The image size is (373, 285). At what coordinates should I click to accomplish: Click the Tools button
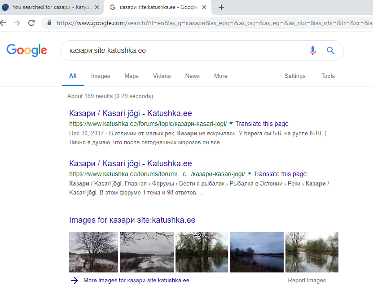click(x=328, y=76)
